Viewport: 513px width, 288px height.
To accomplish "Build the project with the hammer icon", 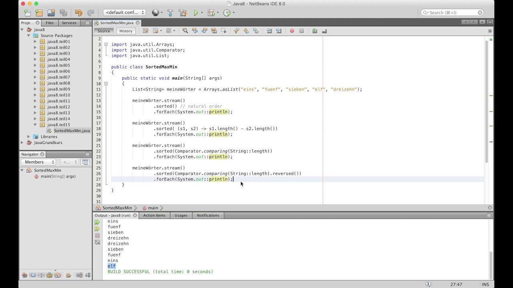I will [170, 13].
